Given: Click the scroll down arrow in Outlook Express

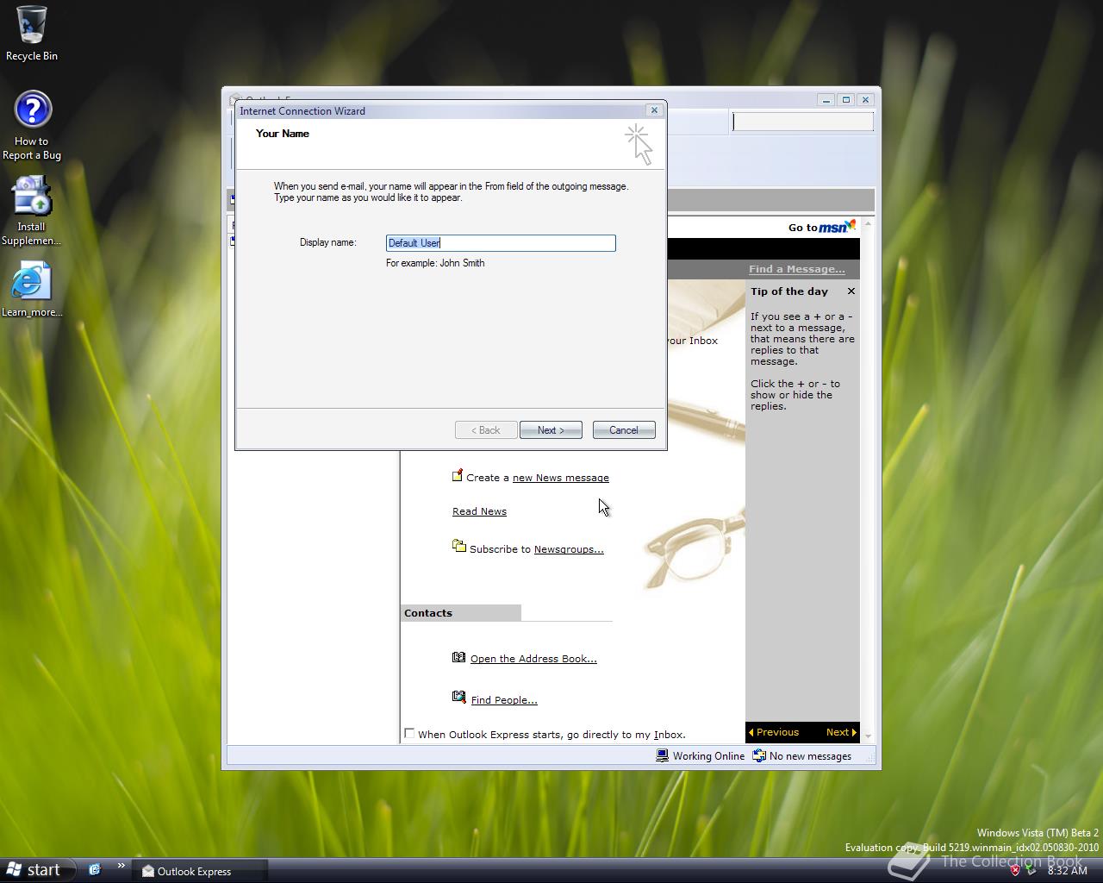Looking at the screenshot, I should (x=868, y=736).
